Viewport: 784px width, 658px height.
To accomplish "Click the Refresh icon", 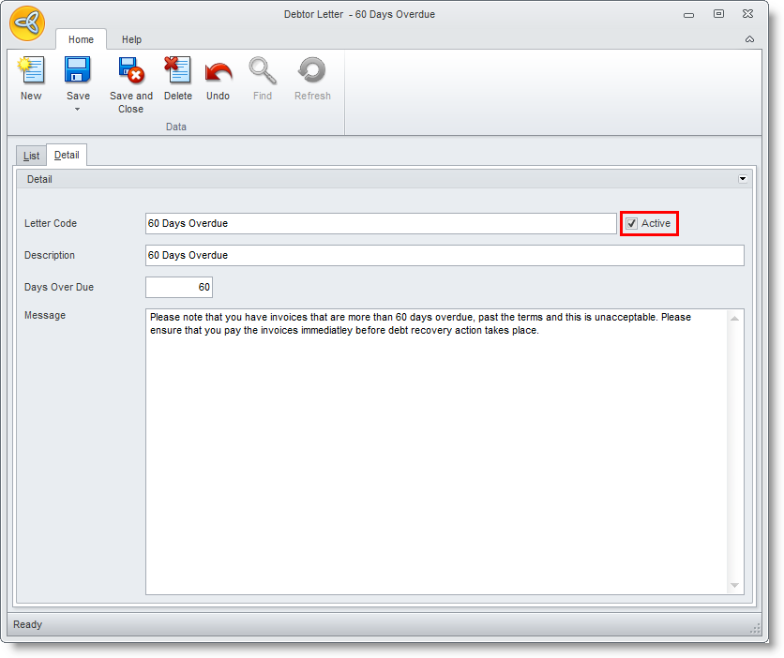I will pyautogui.click(x=312, y=72).
